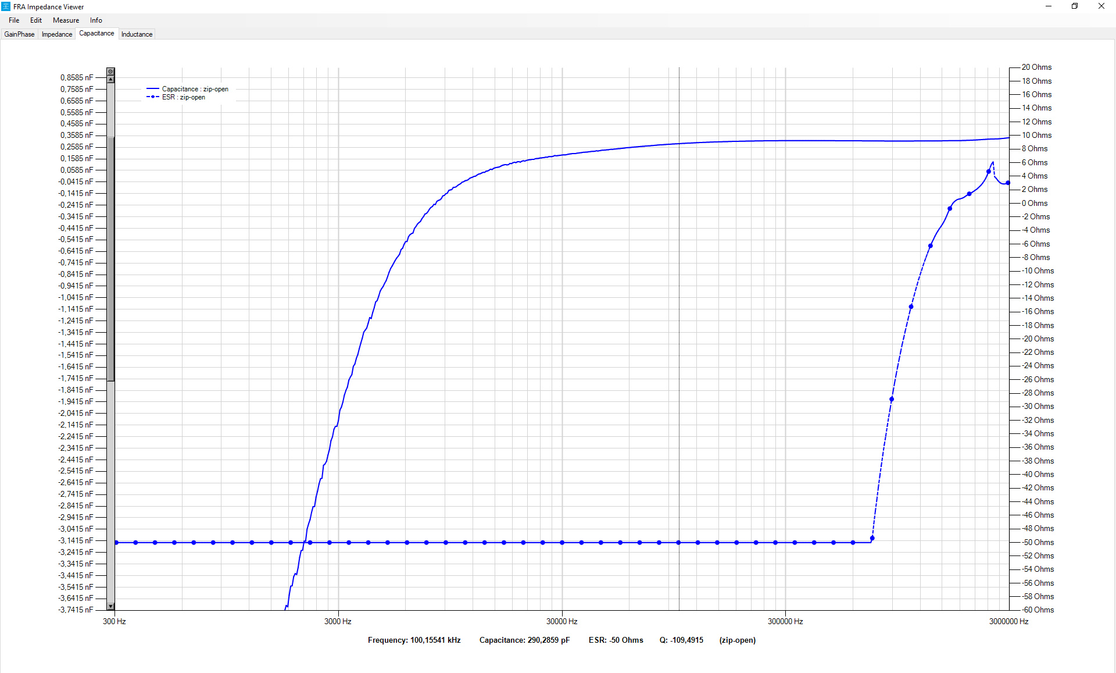The image size is (1116, 673).
Task: Open the Edit menu
Action: (x=36, y=20)
